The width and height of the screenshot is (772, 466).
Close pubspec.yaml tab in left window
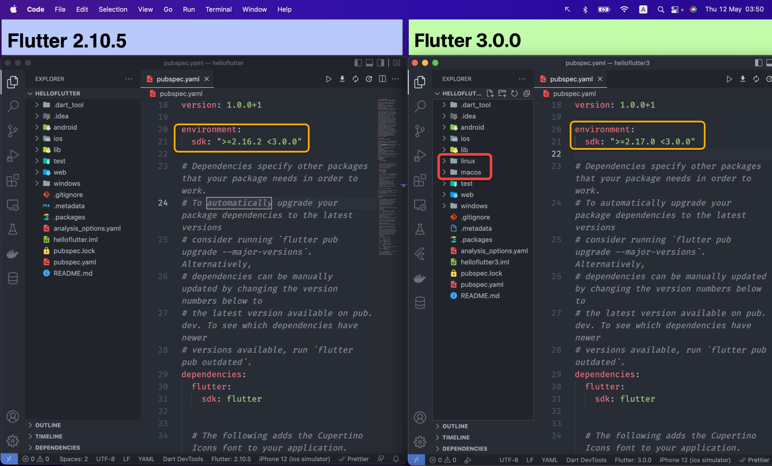207,79
